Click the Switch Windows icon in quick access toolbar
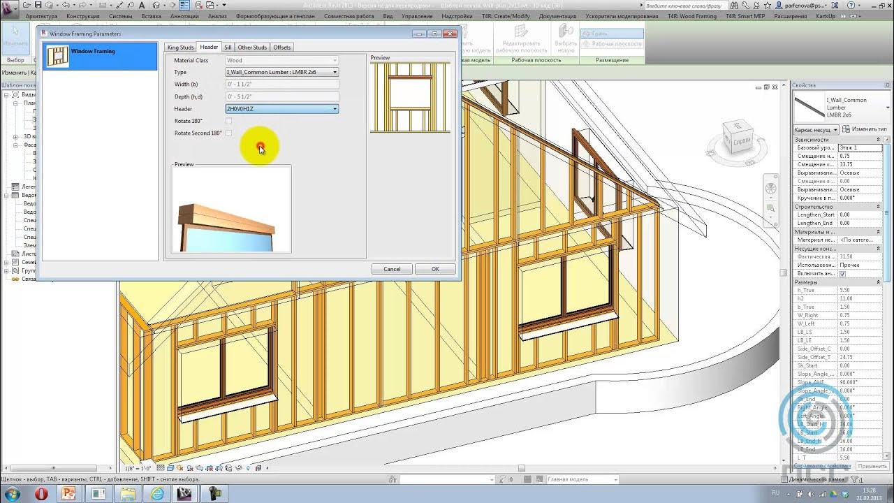This screenshot has height=503, width=894. click(210, 5)
